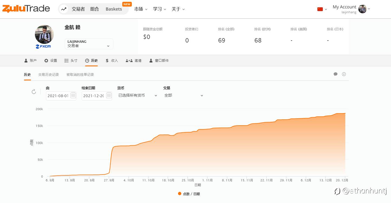Image resolution: width=391 pixels, height=203 pixels.
Task: Switch to 邀请 tab
Action: click(x=134, y=61)
